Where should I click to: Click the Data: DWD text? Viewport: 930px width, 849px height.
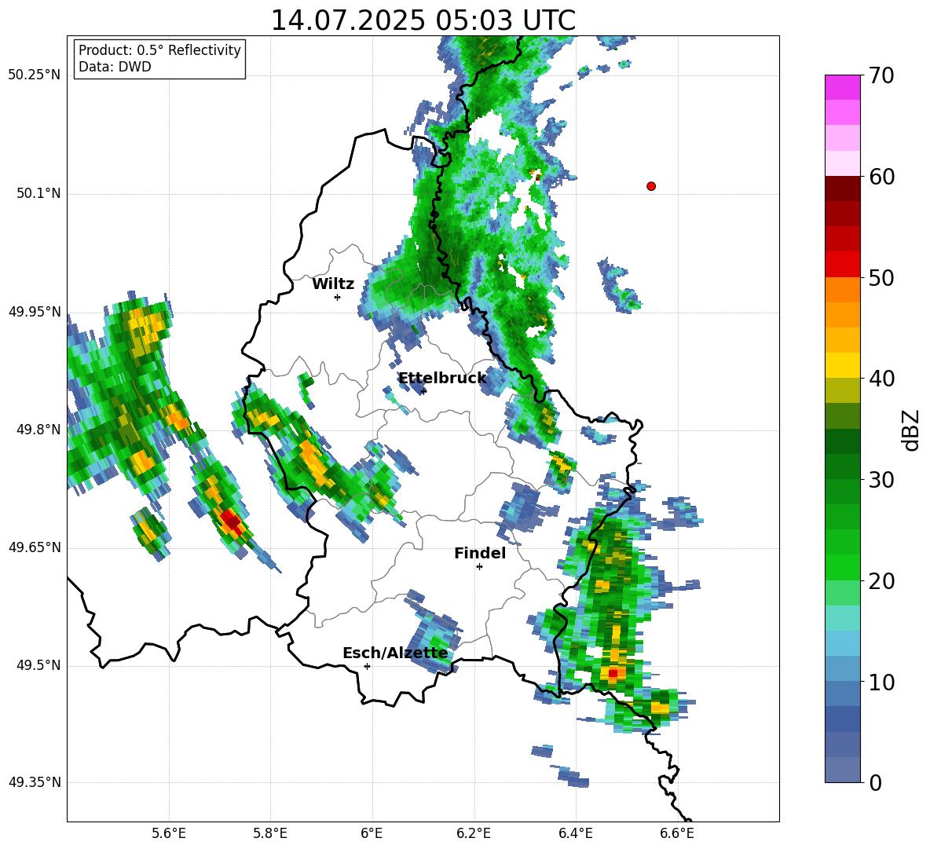(115, 67)
